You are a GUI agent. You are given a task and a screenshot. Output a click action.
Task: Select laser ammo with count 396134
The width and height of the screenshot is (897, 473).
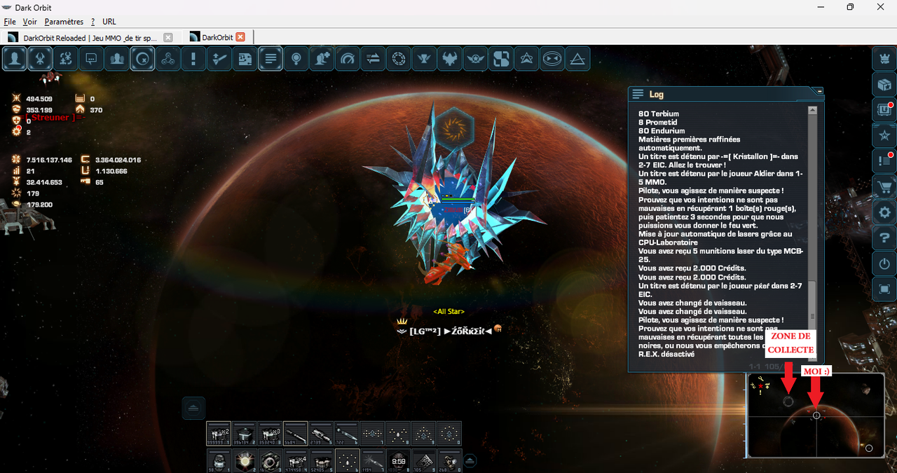pos(245,434)
